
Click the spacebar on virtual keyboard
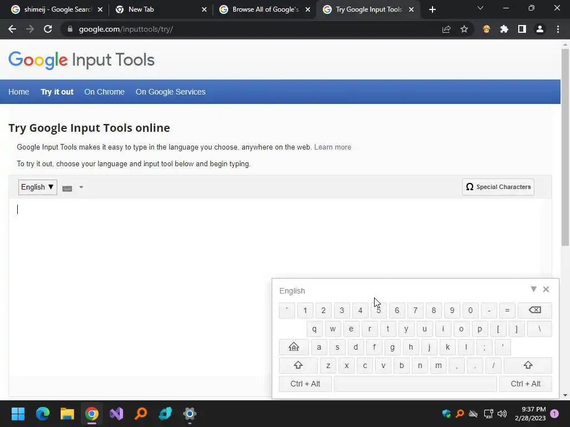coord(415,384)
